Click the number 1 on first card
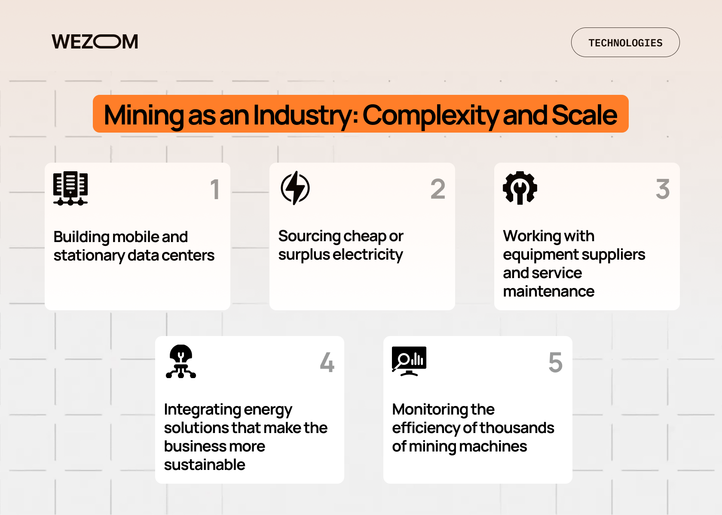722x515 pixels. (215, 189)
